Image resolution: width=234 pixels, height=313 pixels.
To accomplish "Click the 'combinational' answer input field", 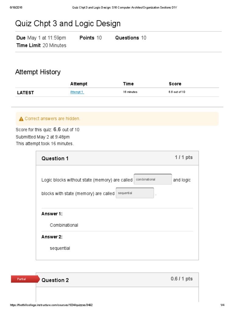I will 153,179.
